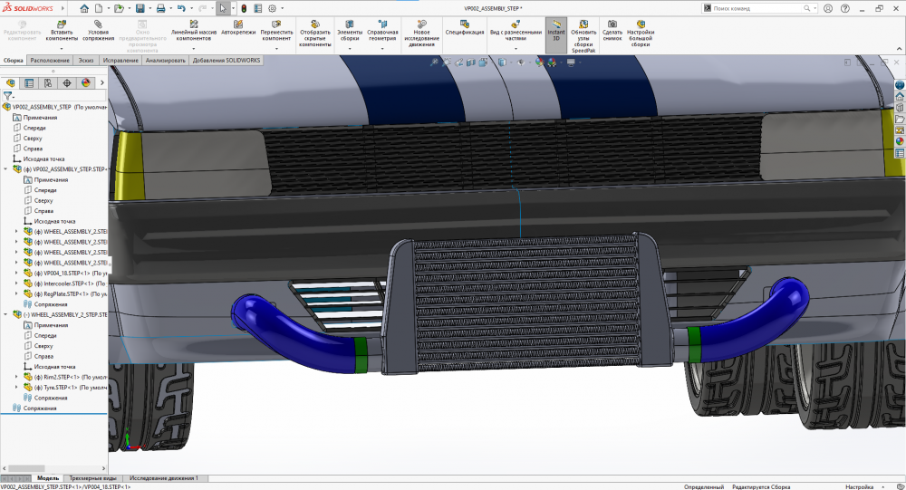Toggle Instant 3D mode

pyautogui.click(x=556, y=24)
